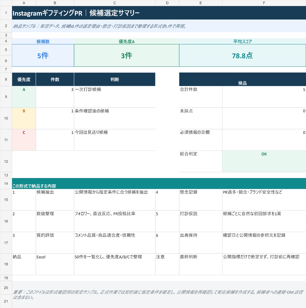Select column F header
The height and width of the screenshot is (308, 306).
[x=264, y=3]
